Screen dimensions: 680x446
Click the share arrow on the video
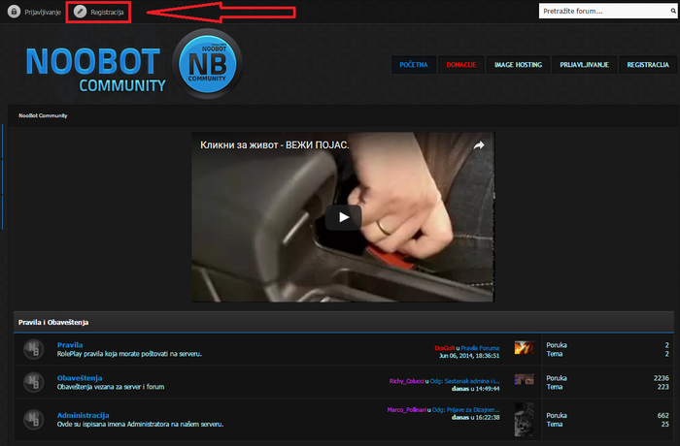[x=478, y=145]
